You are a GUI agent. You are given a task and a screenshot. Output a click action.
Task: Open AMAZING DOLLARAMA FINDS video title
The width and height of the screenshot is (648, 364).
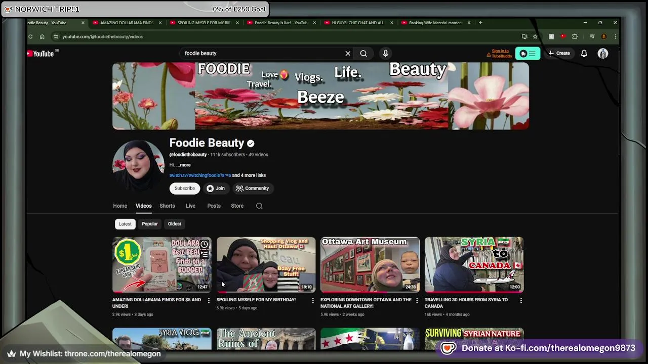coord(156,303)
